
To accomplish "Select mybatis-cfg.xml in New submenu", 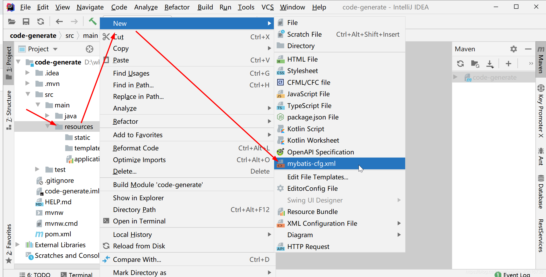I will [x=340, y=164].
